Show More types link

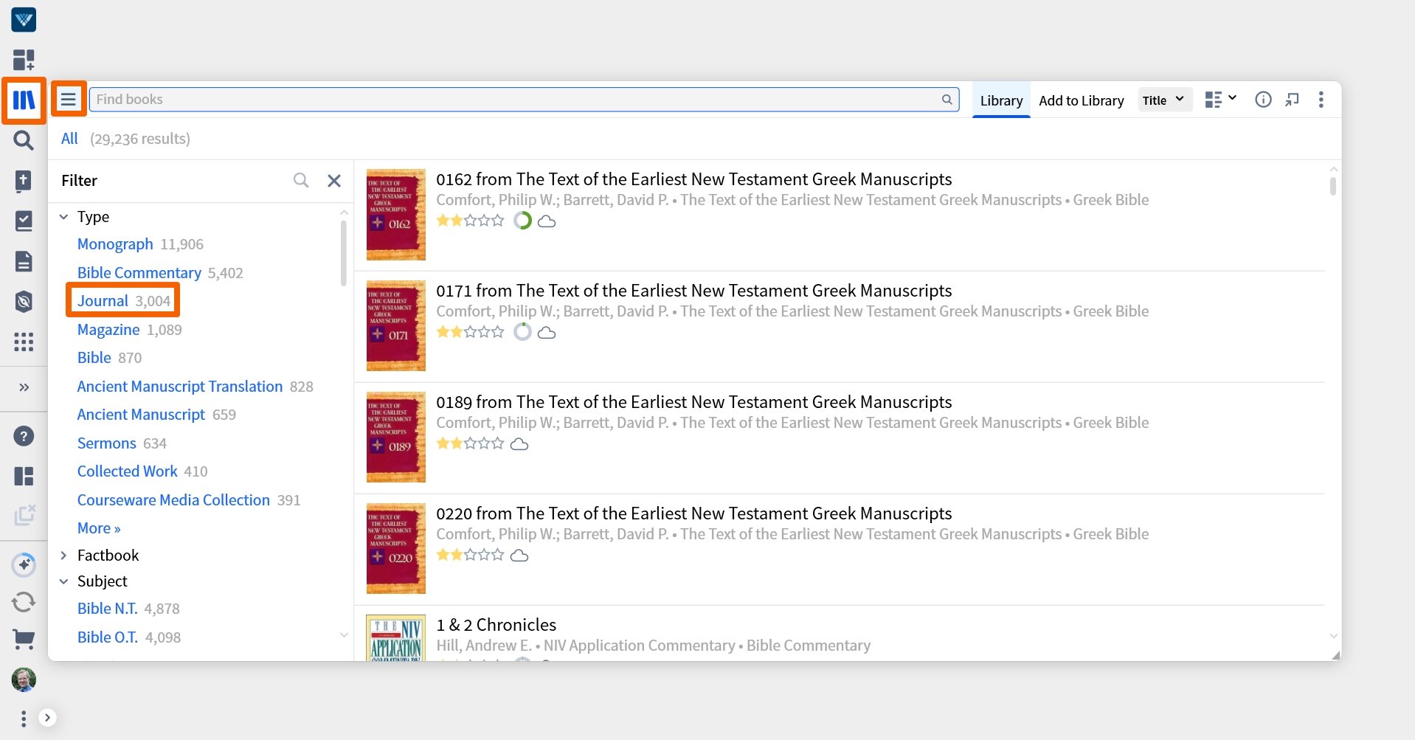(99, 528)
